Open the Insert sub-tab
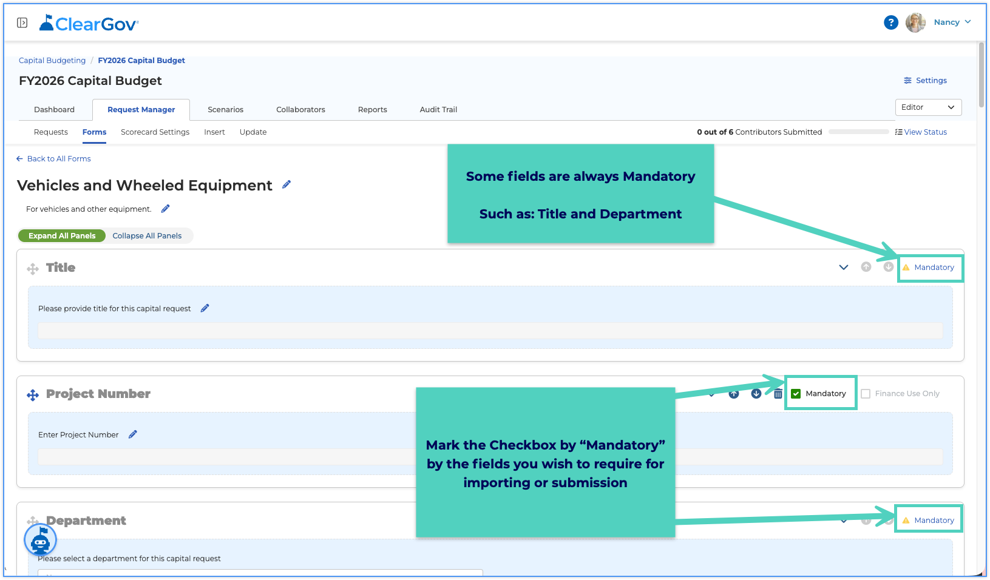The width and height of the screenshot is (990, 580). 214,132
